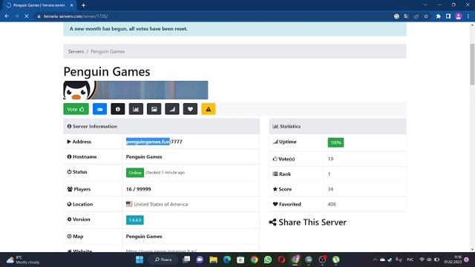This screenshot has height=267, width=475.
Task: Click the blue link icon button
Action: [99, 109]
